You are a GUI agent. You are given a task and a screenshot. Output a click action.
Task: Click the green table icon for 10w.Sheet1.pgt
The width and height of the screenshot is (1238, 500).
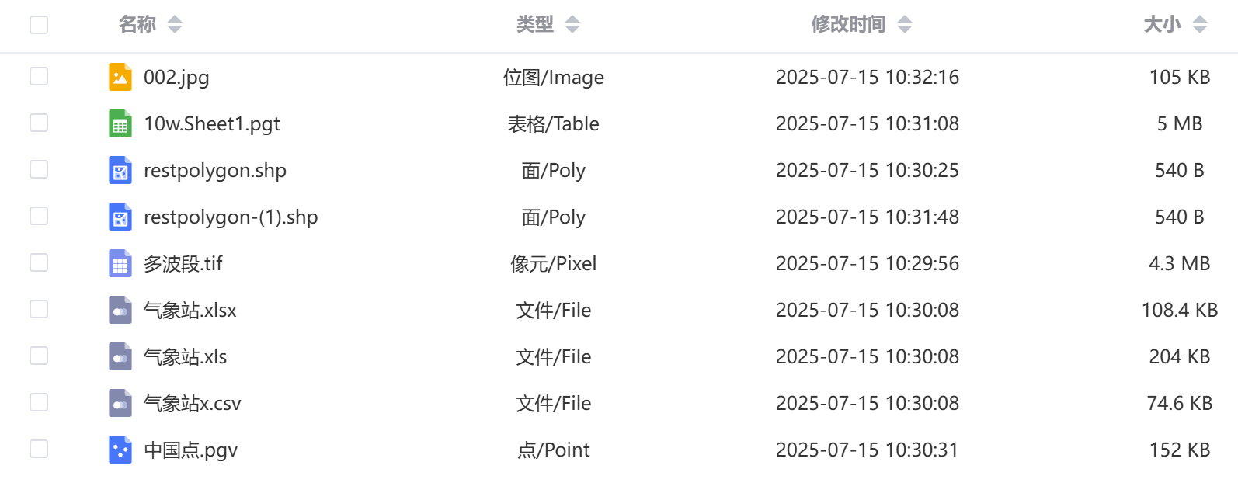tap(120, 123)
